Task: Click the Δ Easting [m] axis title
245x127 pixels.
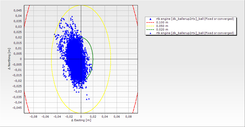Action: coord(81,120)
